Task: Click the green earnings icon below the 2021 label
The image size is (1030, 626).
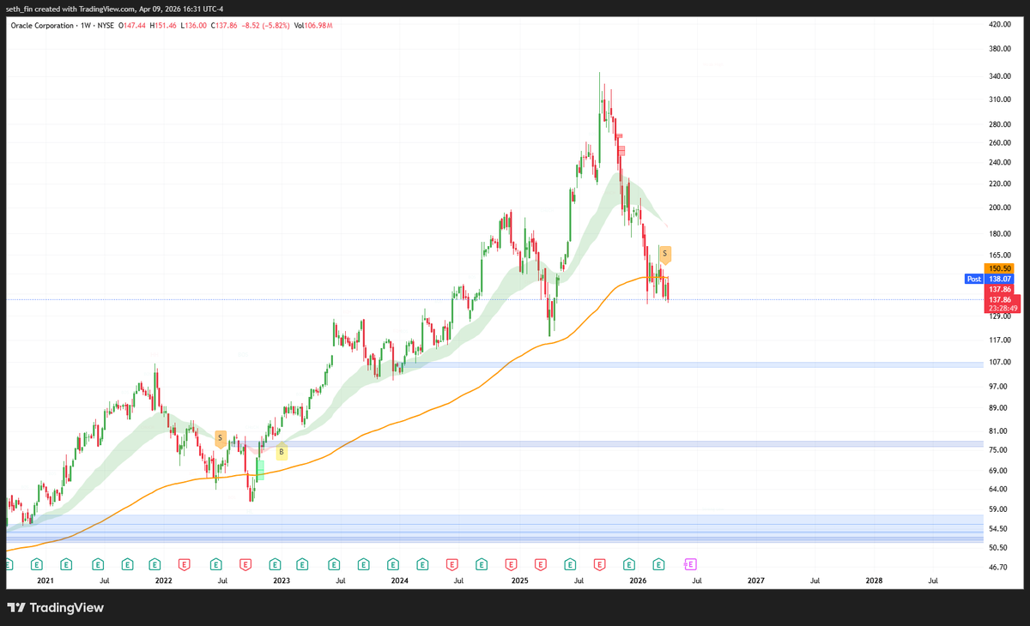Action: (x=37, y=565)
